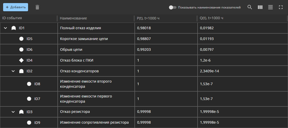This screenshot has width=288, height=128.
Task: Toggle Показывать наименования показателей switch
Action: click(x=173, y=7)
